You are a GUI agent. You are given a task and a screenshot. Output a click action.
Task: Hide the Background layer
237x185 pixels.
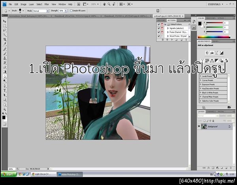199,126
